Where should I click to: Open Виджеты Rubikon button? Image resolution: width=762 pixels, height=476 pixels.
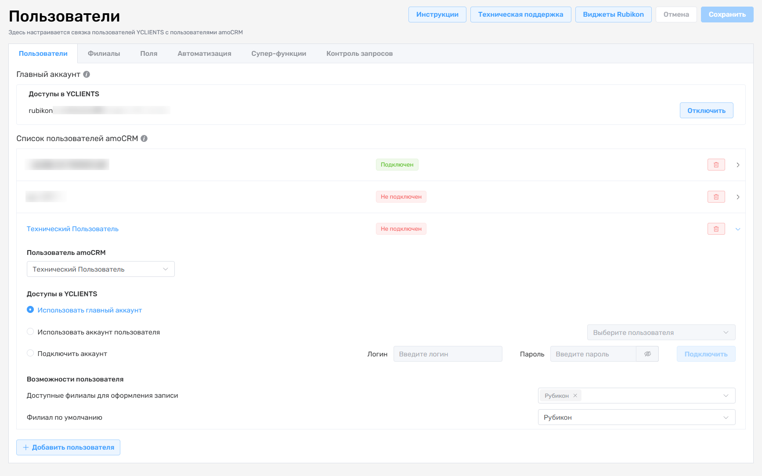click(x=613, y=15)
